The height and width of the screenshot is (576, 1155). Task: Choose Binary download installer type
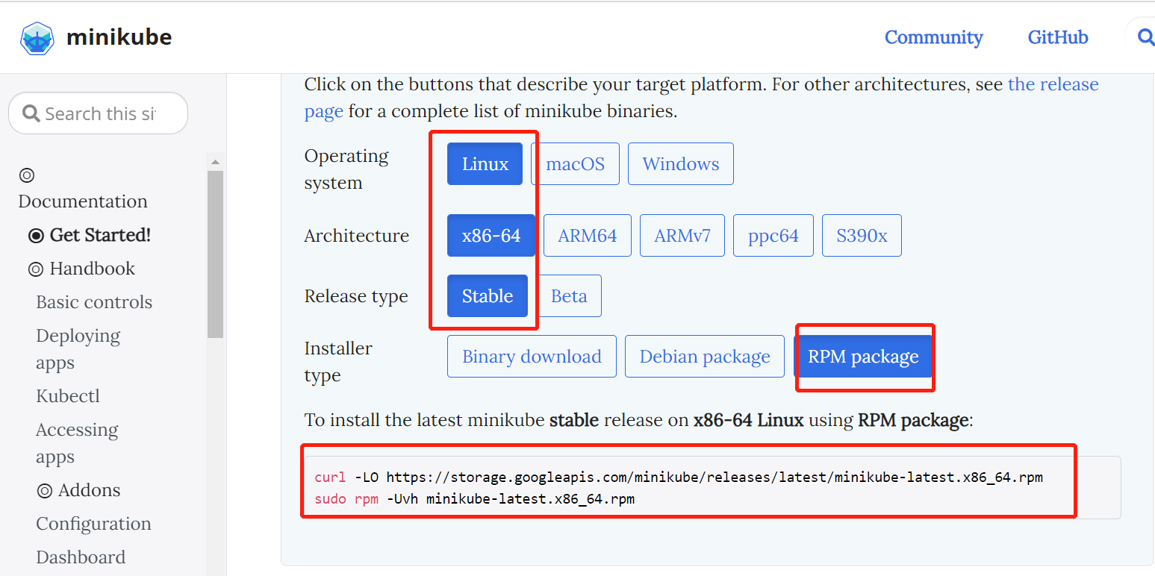pos(532,356)
